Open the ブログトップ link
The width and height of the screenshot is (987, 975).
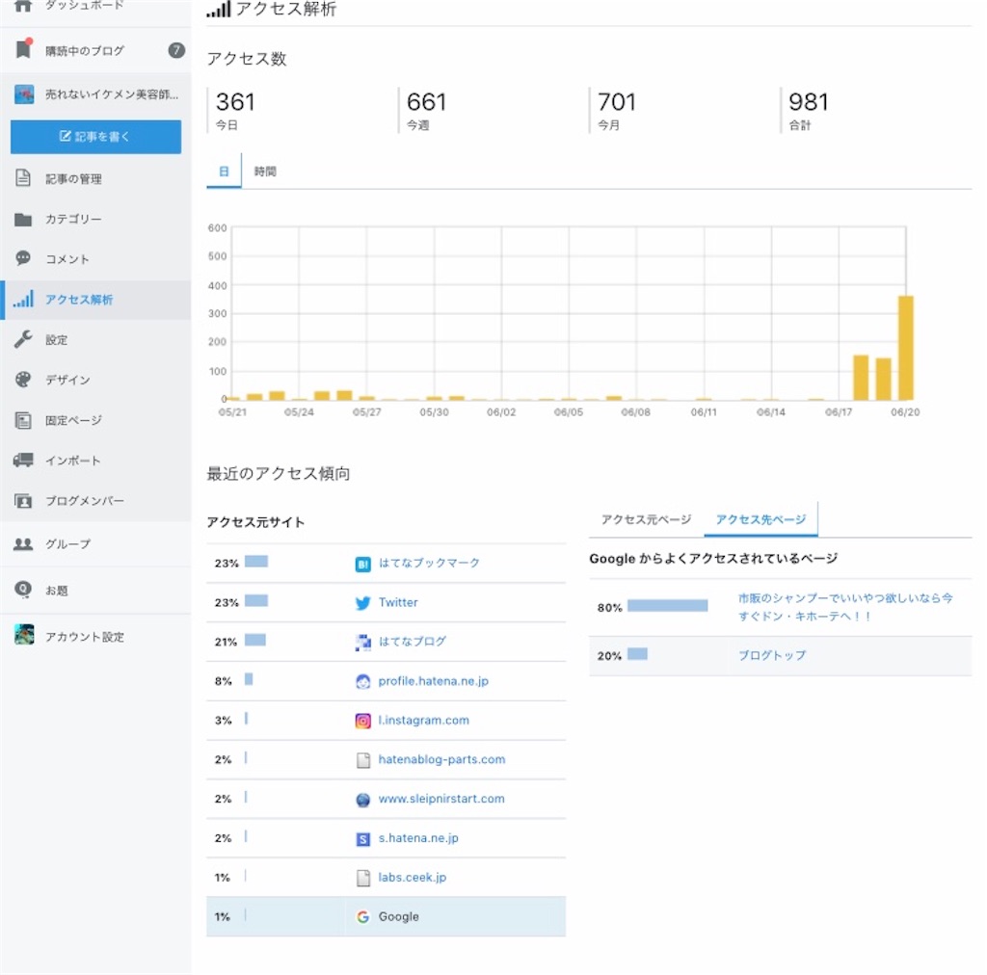(x=772, y=655)
